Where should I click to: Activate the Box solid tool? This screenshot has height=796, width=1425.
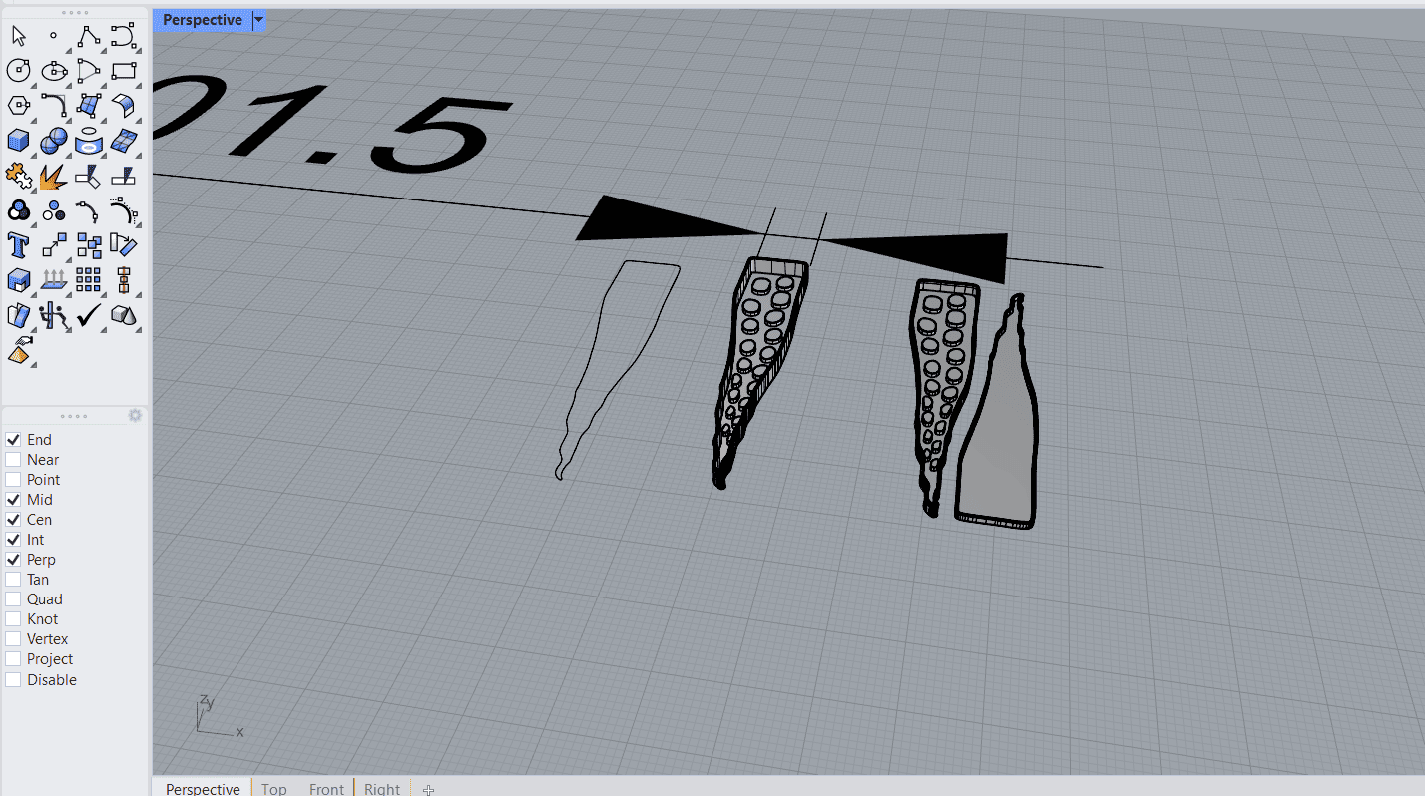18,141
